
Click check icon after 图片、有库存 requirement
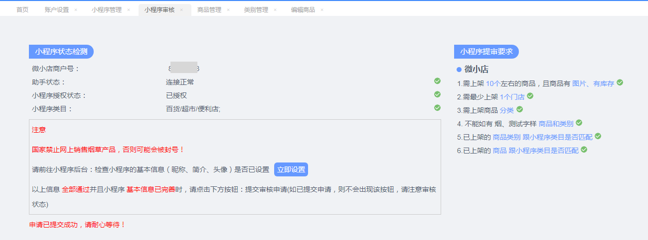[x=620, y=82]
